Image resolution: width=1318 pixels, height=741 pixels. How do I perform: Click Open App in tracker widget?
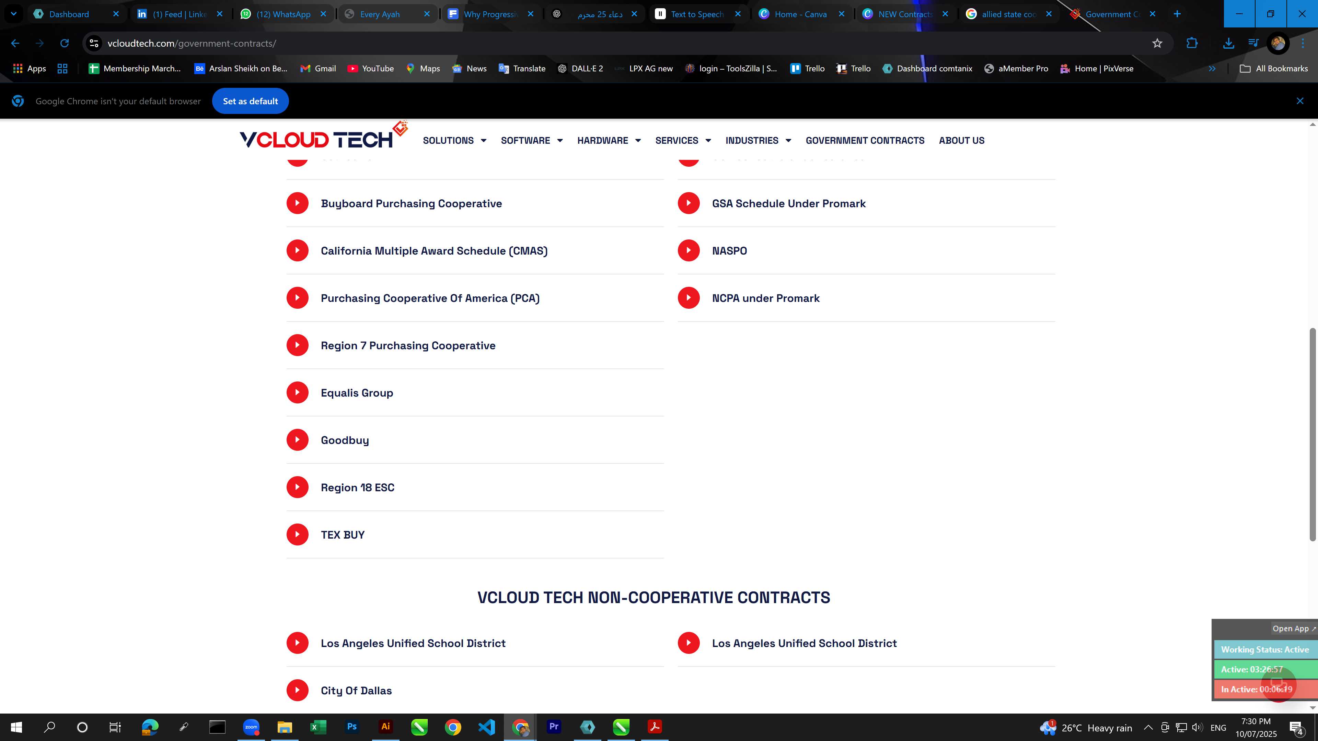click(1293, 628)
